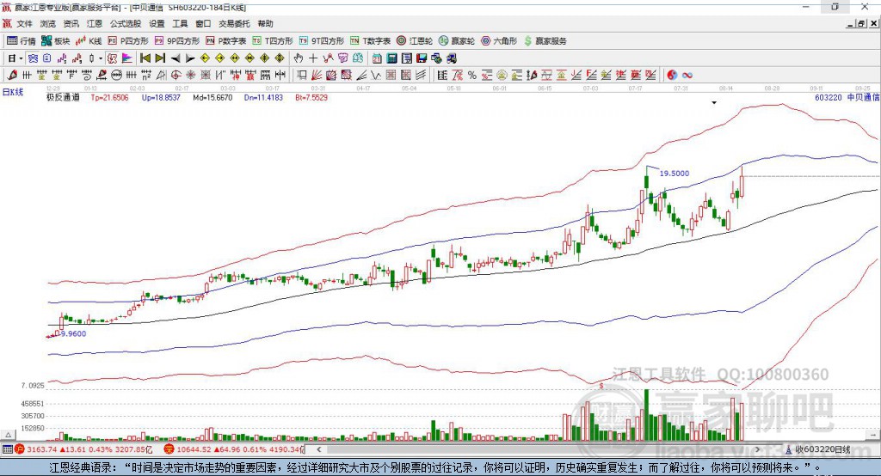Viewport: 881px width, 476px height.
Task: Open the P数字表 tool
Action: [226, 41]
